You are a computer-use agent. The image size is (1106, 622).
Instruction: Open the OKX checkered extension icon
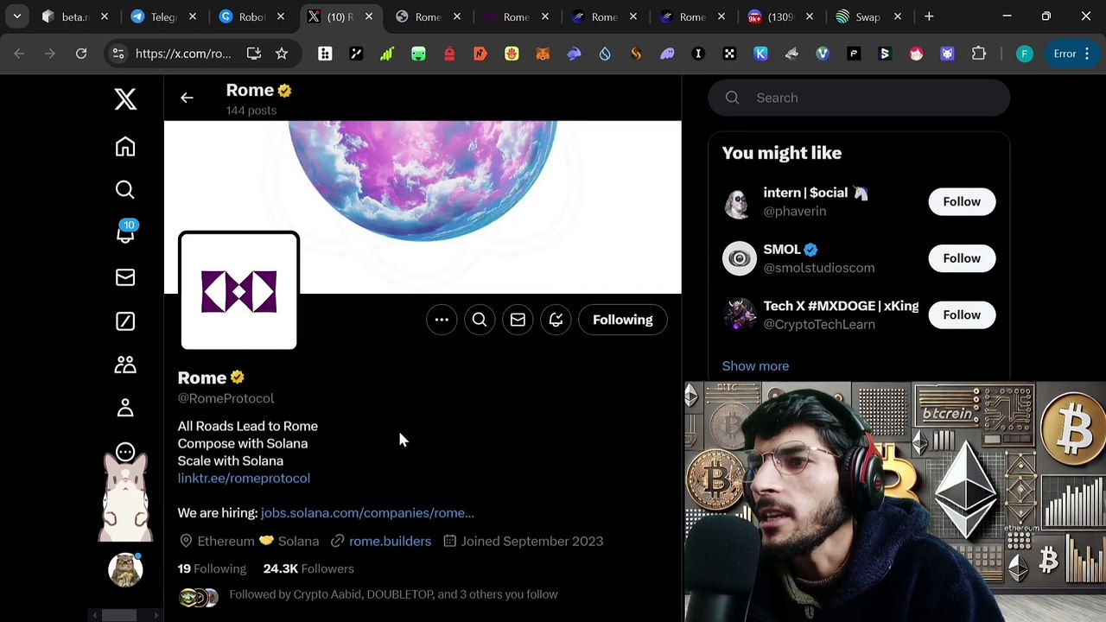click(729, 54)
